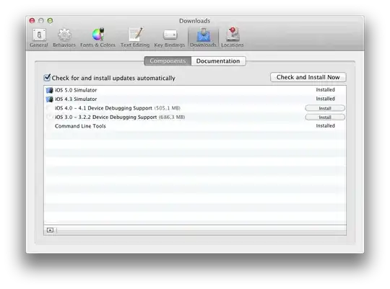390x289 pixels.
Task: Expand the details pane at list bottom
Action: click(x=50, y=230)
